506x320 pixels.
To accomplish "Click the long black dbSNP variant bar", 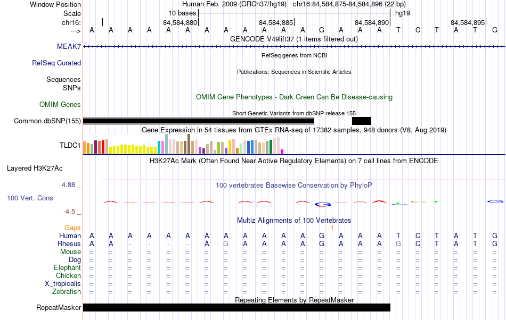I will [x=199, y=121].
